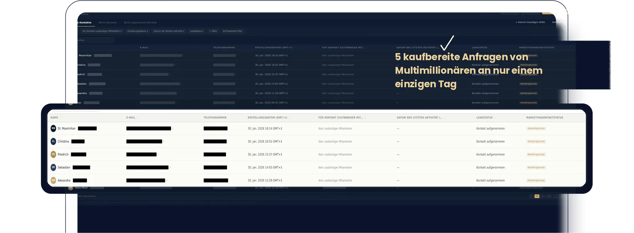Click the Erweiterte Filter button
The image size is (634, 233).
pyautogui.click(x=232, y=31)
